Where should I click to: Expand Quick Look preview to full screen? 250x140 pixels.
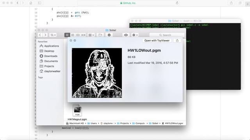(75, 40)
